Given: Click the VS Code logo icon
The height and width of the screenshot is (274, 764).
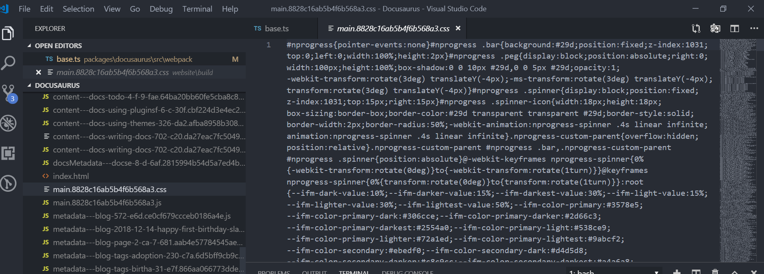Looking at the screenshot, I should [x=4, y=8].
